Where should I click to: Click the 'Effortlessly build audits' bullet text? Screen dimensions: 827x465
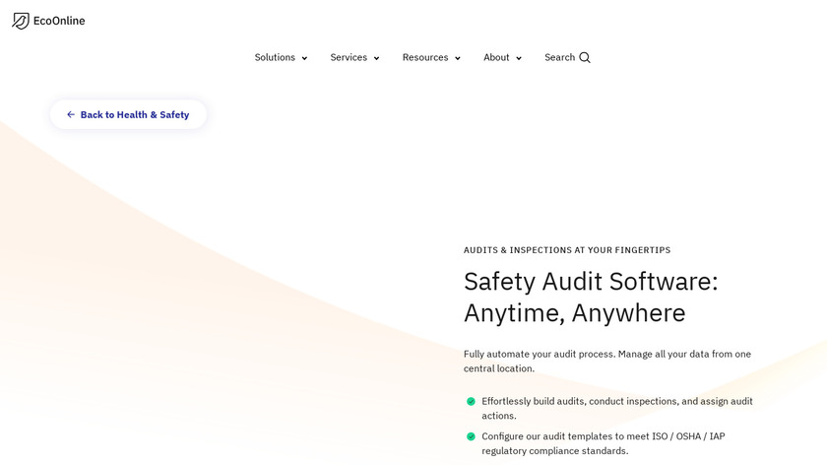(617, 408)
